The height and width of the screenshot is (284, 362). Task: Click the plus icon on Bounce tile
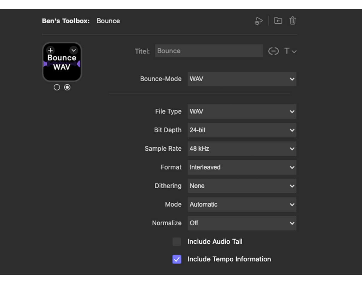click(50, 50)
